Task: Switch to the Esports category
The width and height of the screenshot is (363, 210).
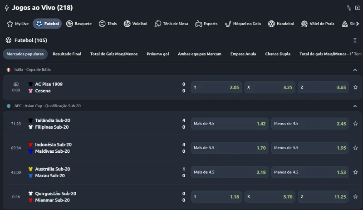Action: click(x=206, y=24)
